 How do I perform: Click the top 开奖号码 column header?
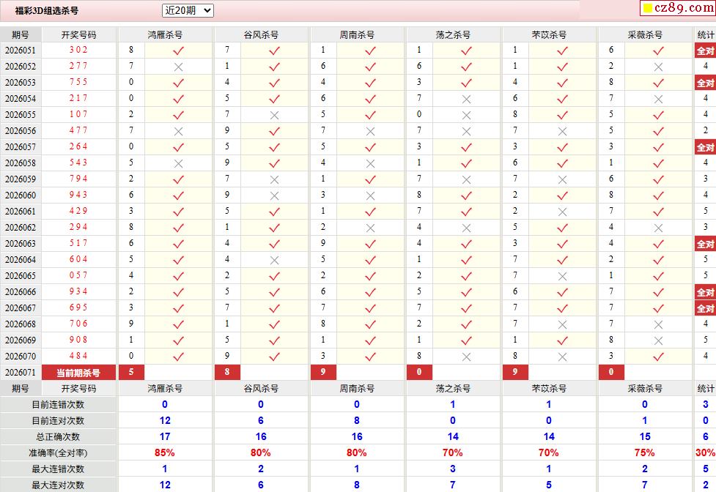(78, 34)
